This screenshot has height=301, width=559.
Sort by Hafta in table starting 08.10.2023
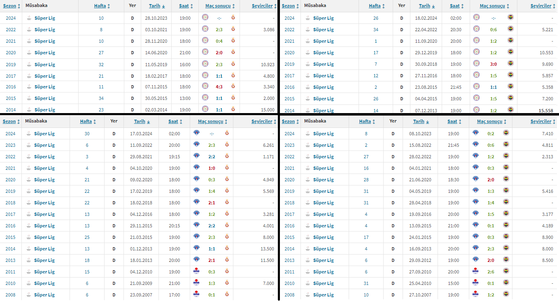click(368, 122)
